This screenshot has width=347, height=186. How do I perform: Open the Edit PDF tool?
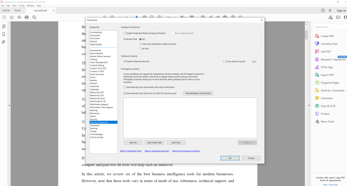323,52
